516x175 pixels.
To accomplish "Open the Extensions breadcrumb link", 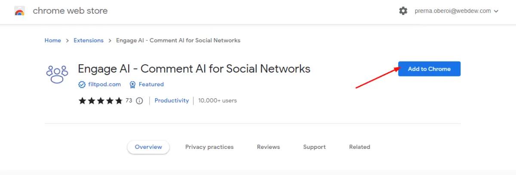I will coord(89,40).
